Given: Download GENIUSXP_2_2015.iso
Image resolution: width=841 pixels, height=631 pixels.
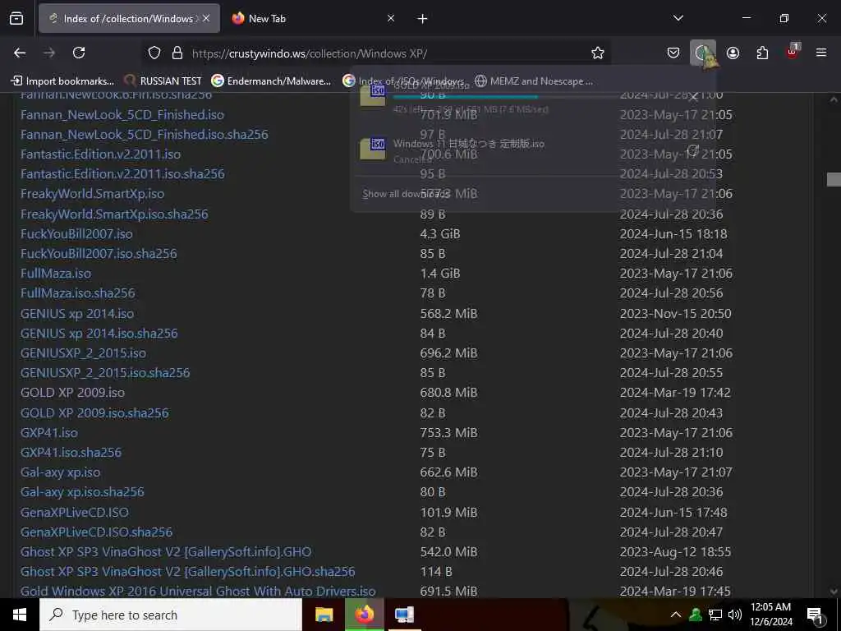Looking at the screenshot, I should pyautogui.click(x=83, y=353).
